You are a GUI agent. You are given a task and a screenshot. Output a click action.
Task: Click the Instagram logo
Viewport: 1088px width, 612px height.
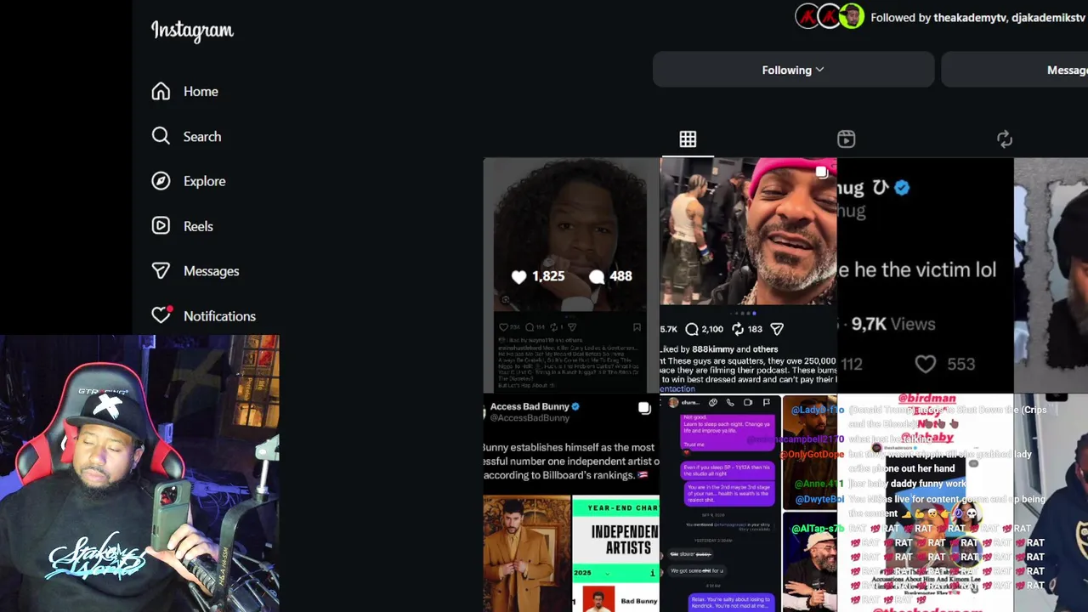pyautogui.click(x=192, y=31)
